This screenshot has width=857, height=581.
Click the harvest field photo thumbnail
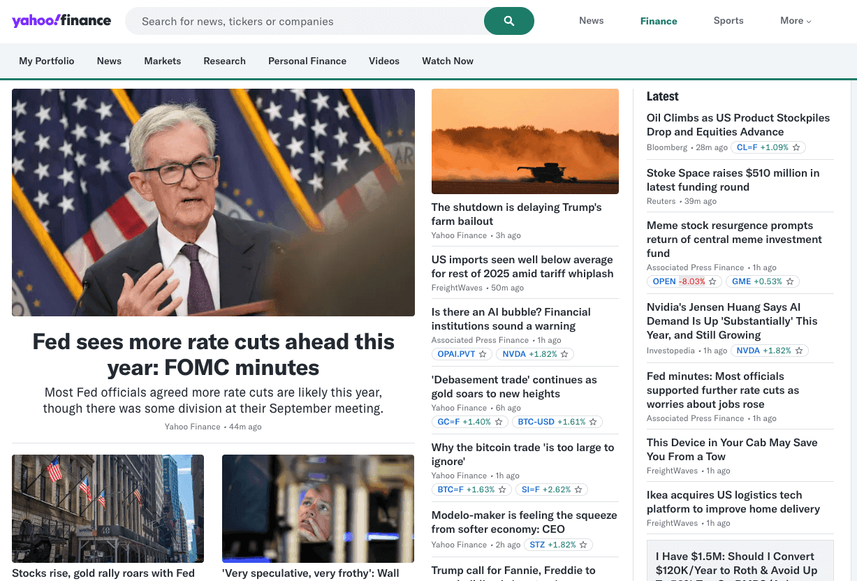point(525,141)
